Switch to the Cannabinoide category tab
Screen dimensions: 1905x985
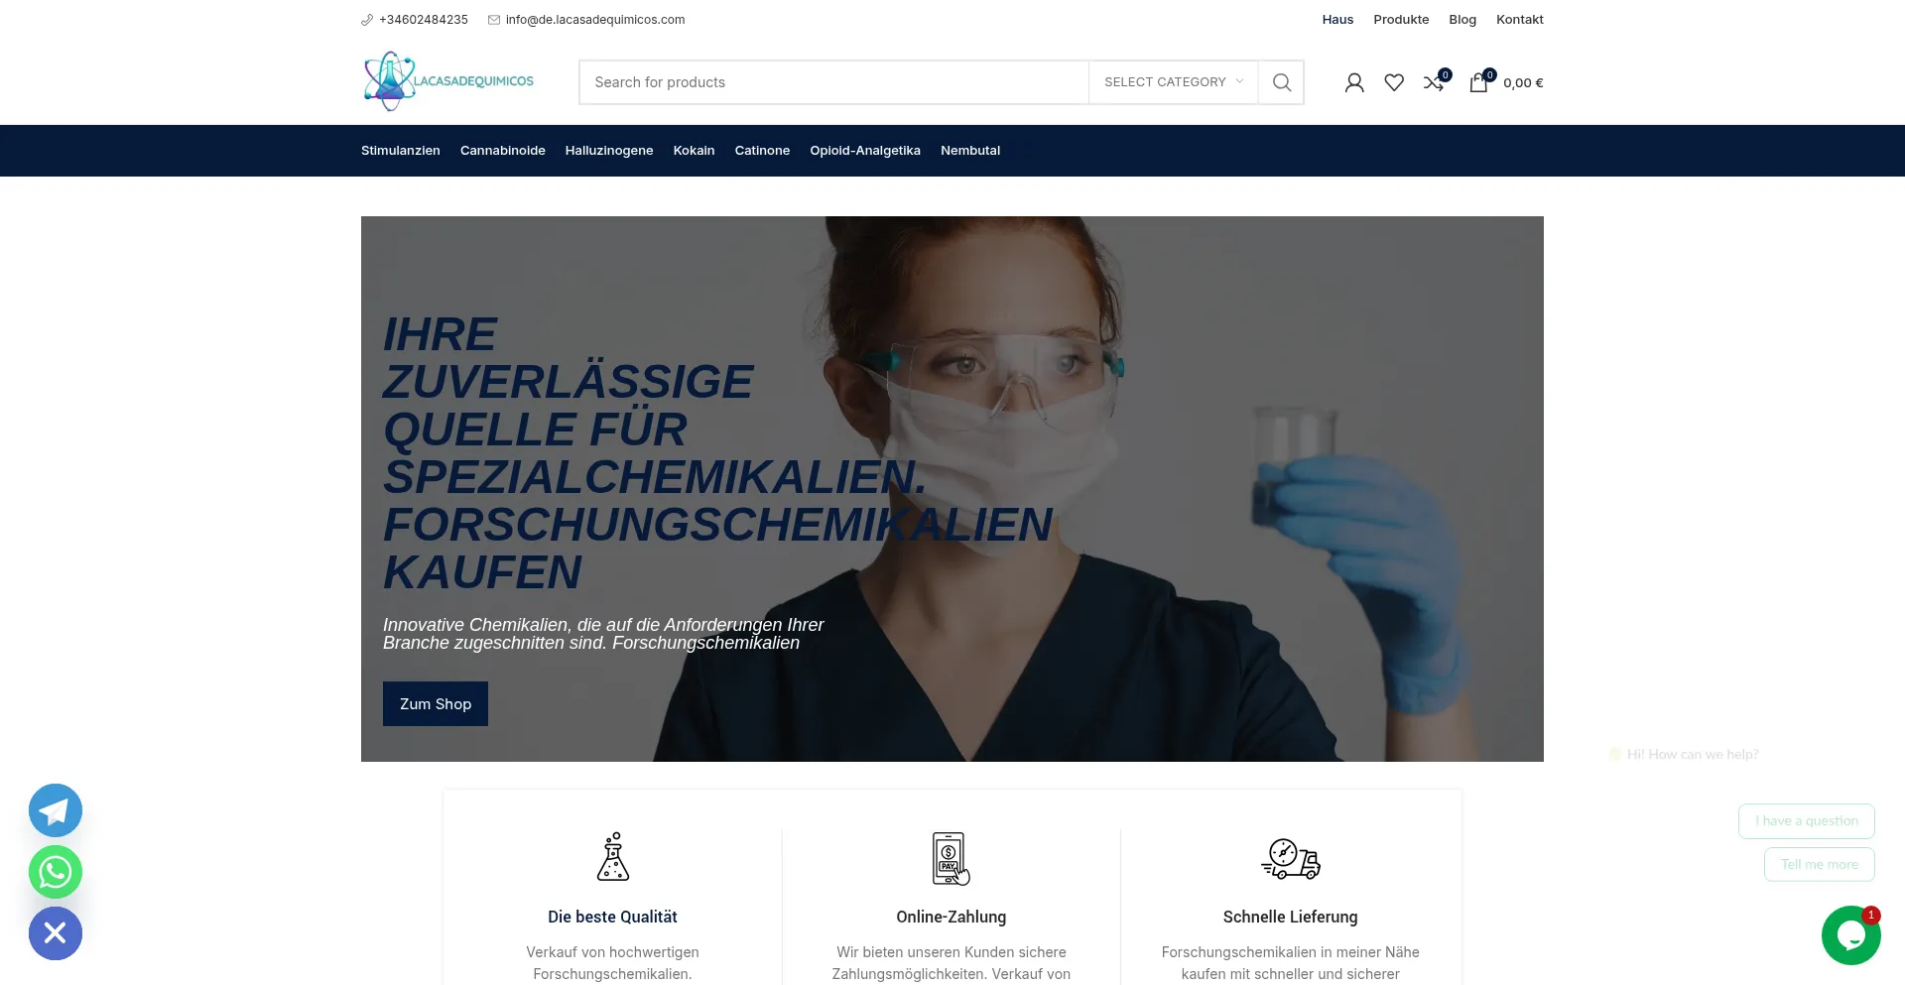502,150
